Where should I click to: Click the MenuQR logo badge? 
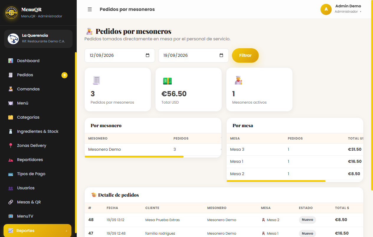pyautogui.click(x=11, y=13)
